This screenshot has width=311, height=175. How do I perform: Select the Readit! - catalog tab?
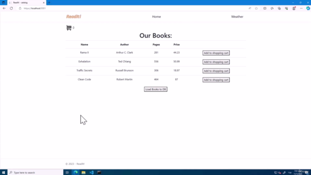(x=27, y=2)
